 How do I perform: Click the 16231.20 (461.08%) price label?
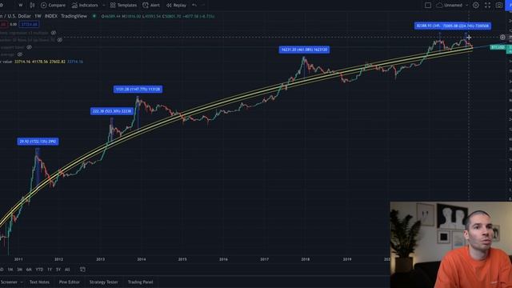point(304,50)
